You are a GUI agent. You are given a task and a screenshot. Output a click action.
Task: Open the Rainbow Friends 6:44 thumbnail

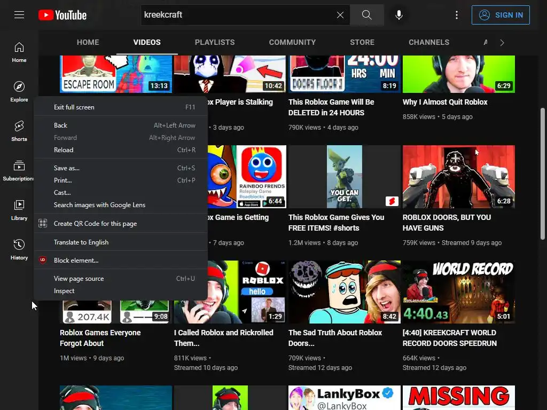tap(247, 177)
